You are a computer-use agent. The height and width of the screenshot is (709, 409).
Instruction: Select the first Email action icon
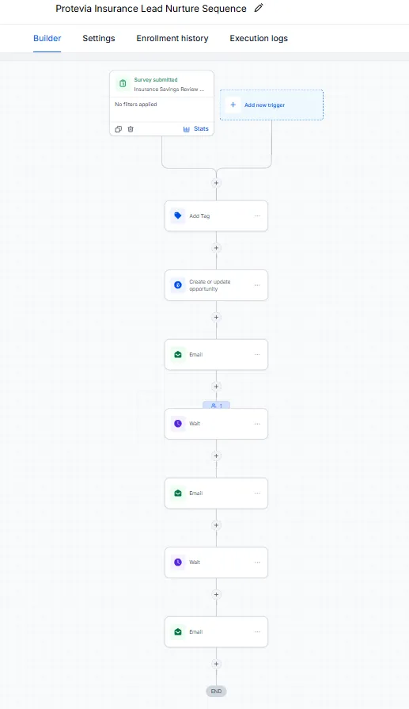178,355
